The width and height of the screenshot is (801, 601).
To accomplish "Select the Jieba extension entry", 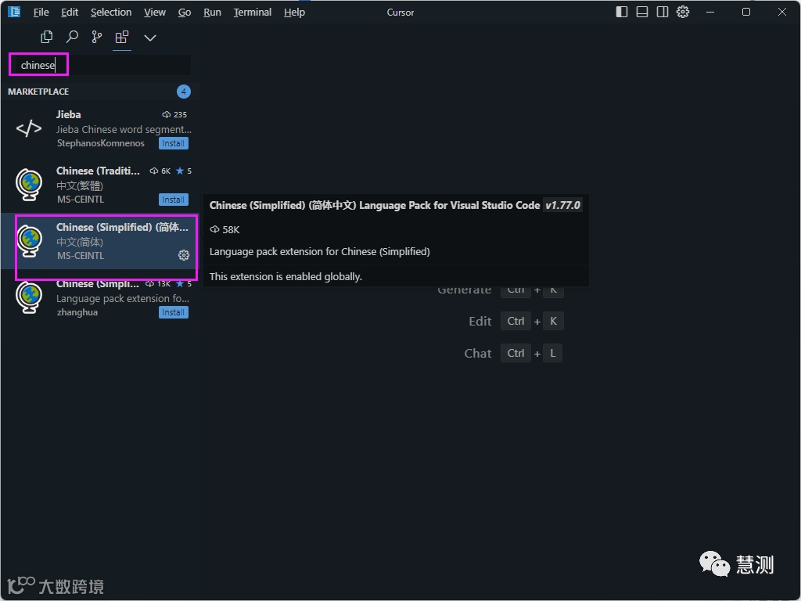I will point(100,128).
